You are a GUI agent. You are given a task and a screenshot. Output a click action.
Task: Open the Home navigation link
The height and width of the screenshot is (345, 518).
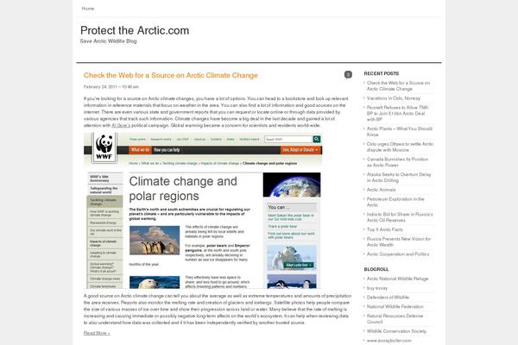click(88, 9)
